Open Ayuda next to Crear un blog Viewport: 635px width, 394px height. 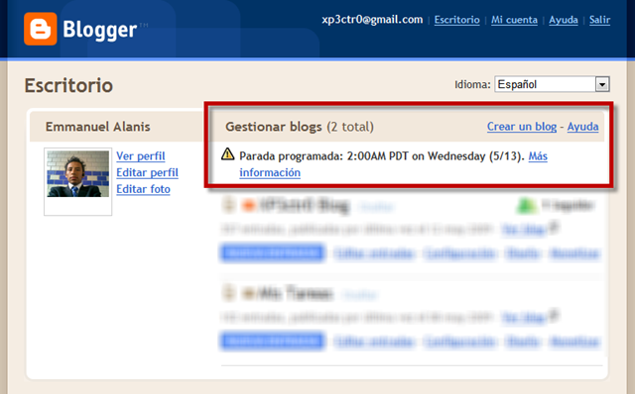pos(582,127)
